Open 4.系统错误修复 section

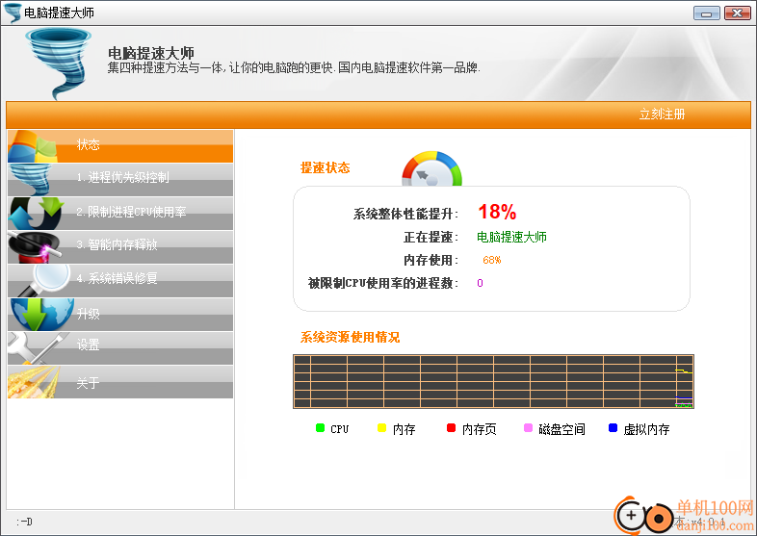[120, 281]
